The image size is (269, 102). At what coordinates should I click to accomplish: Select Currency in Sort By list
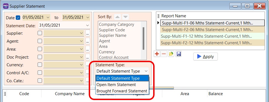[107, 52]
